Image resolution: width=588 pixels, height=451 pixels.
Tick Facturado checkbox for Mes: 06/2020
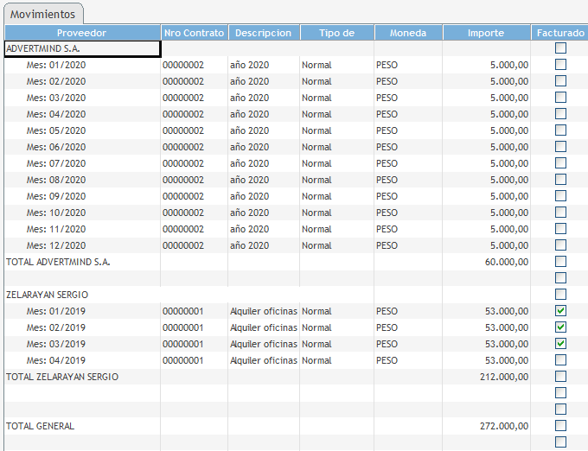tap(560, 147)
